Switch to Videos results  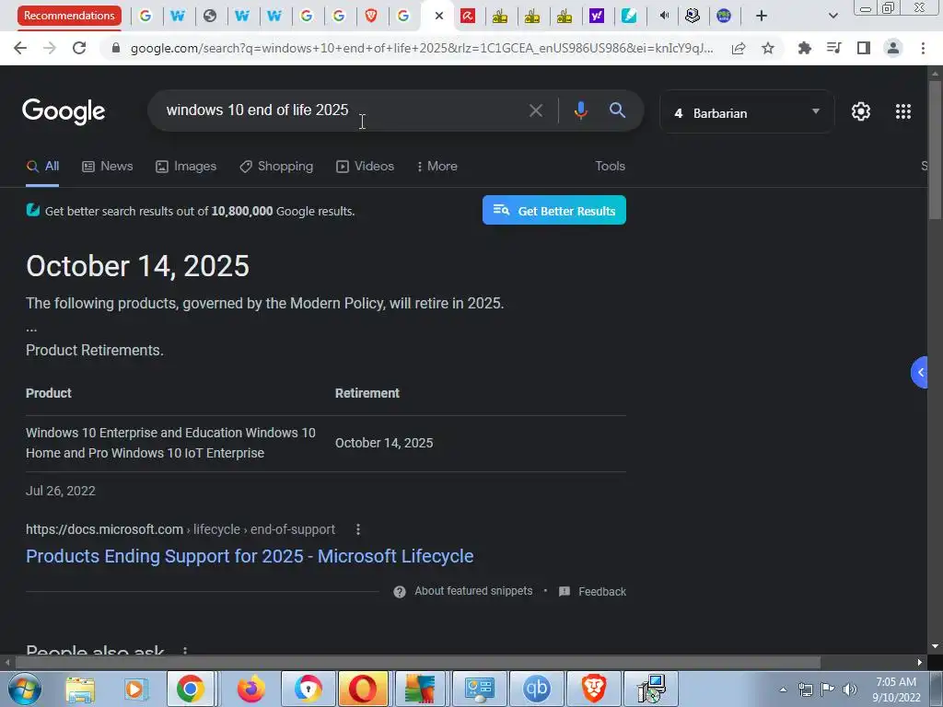pos(365,167)
